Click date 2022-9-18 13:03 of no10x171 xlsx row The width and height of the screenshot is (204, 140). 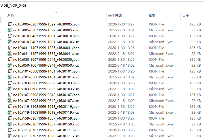coord(121,136)
